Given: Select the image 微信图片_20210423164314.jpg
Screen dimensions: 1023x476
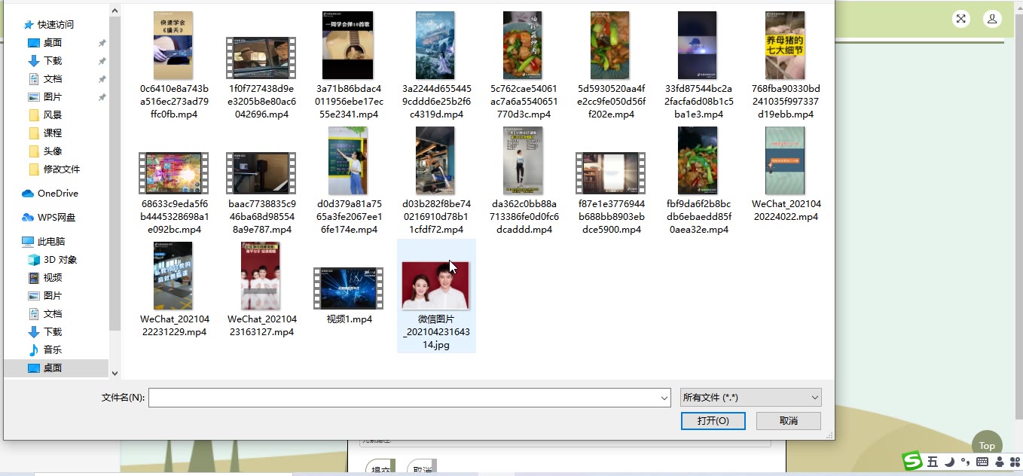Looking at the screenshot, I should (x=436, y=296).
